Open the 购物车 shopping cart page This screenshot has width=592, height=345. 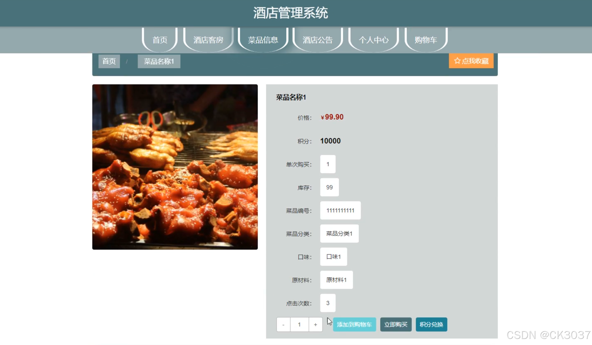[425, 40]
